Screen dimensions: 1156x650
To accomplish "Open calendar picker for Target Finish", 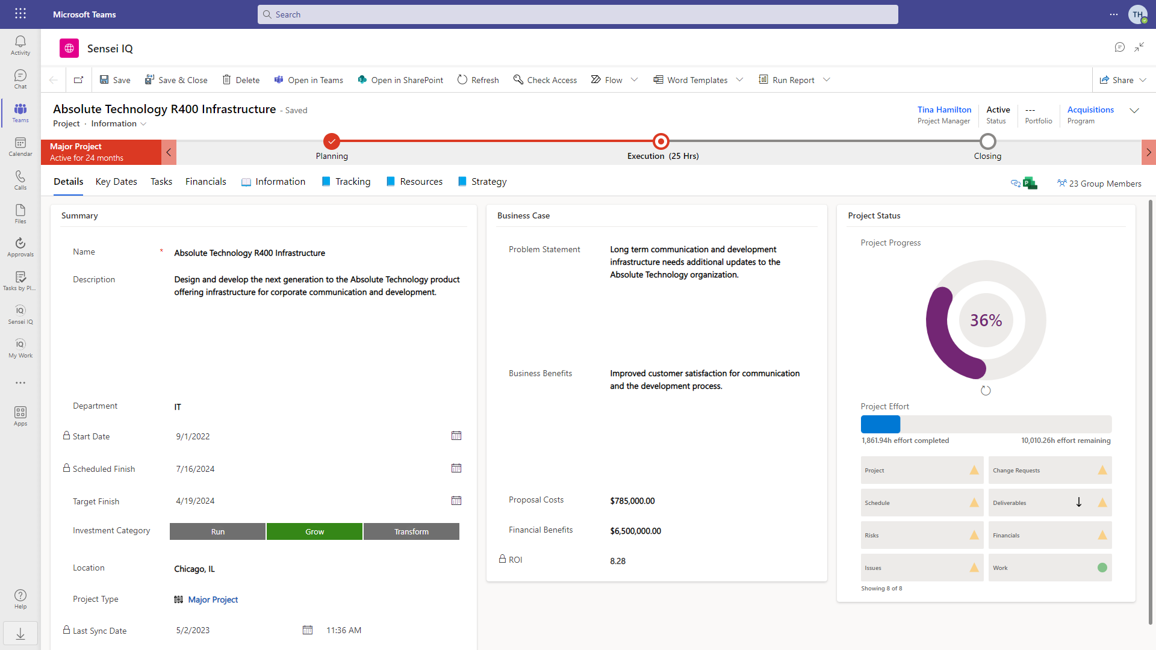I will (x=456, y=501).
